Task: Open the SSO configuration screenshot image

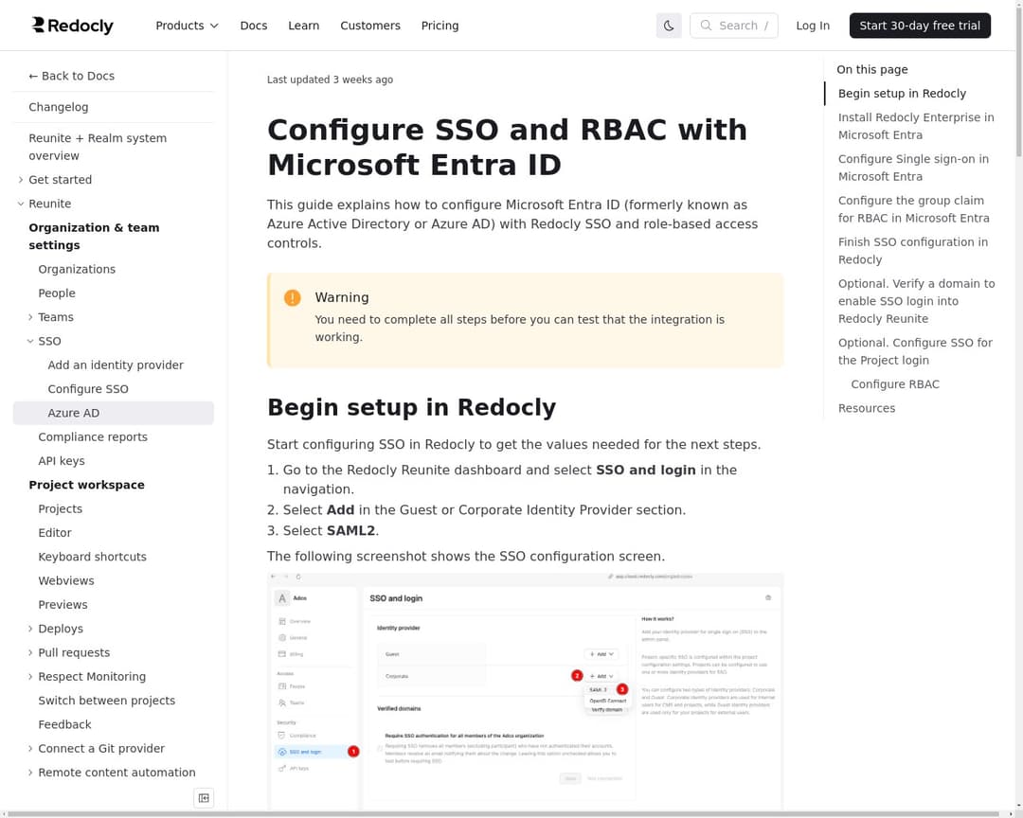Action: point(525,691)
